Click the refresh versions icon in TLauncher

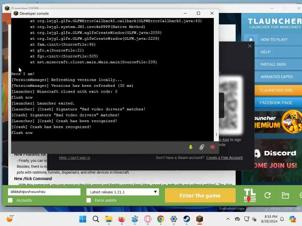tap(267, 195)
